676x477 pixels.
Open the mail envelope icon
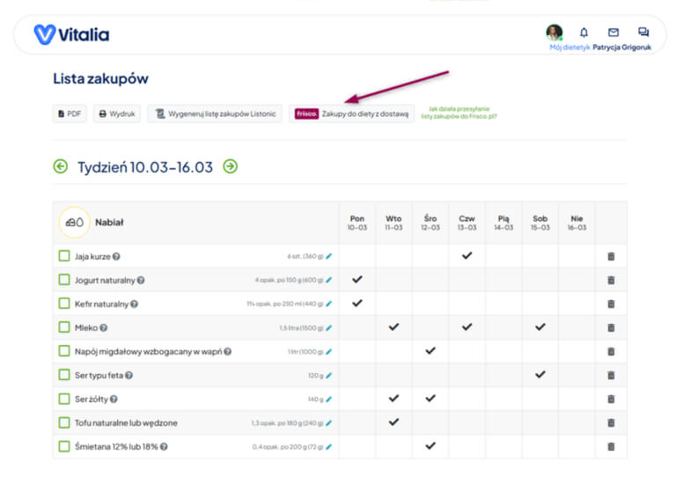coord(613,33)
